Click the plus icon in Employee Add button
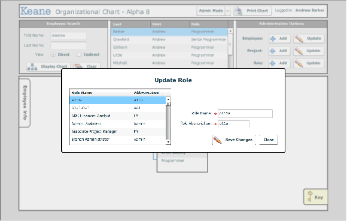347x221 pixels. (273, 38)
